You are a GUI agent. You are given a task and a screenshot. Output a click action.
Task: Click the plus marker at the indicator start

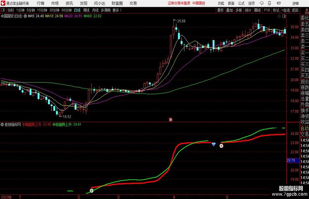92,191
